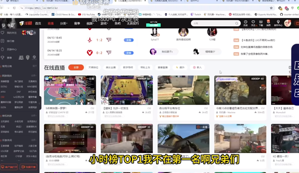The width and height of the screenshot is (299, 173).
Task: Click the YouTube bookmark
Action: click(x=86, y=14)
